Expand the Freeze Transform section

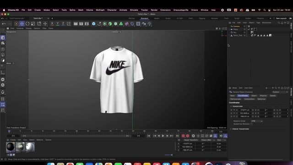point(231,129)
